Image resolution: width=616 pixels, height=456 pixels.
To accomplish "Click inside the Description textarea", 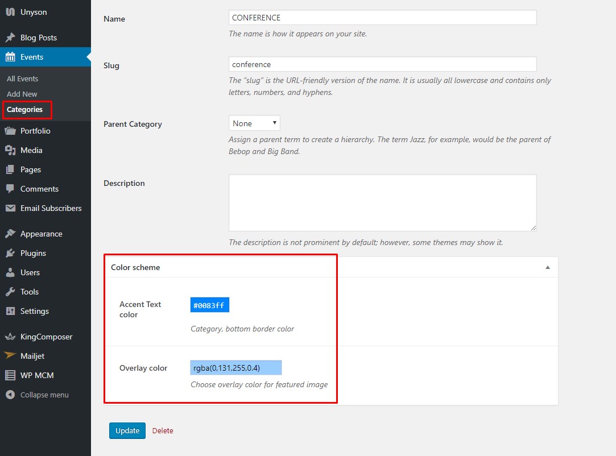I will (x=382, y=202).
